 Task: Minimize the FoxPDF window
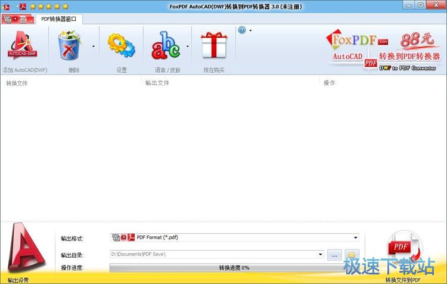pyautogui.click(x=409, y=5)
